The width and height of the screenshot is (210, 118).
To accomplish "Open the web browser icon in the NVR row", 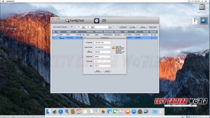I will pos(155,35).
